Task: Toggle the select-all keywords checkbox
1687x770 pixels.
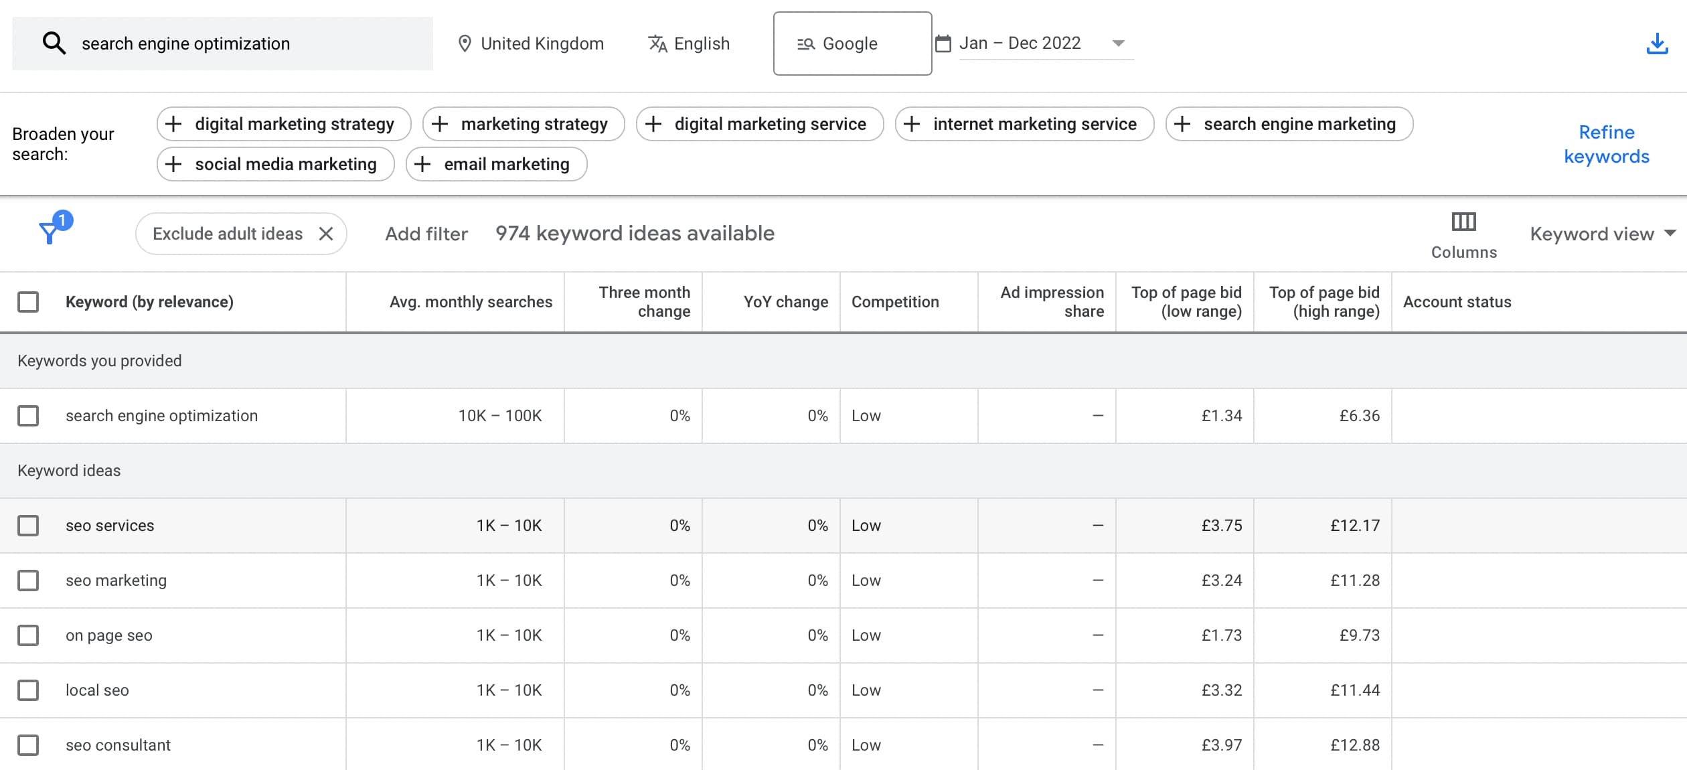Action: click(28, 302)
